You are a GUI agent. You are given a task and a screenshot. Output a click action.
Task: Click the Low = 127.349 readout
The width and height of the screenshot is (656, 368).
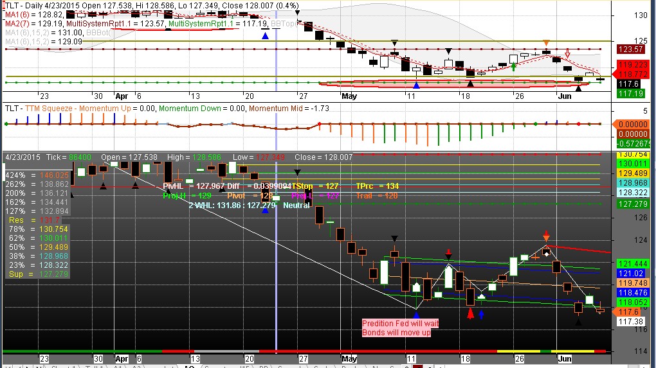pos(259,157)
